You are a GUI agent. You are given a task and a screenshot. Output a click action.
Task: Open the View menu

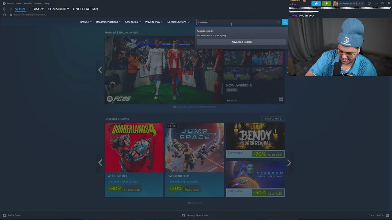pyautogui.click(x=19, y=4)
